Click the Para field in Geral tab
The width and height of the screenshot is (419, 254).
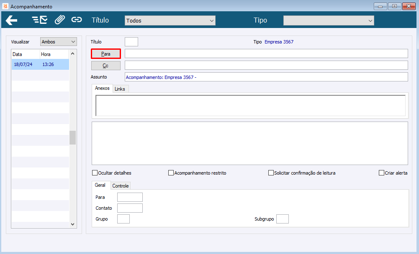130,197
